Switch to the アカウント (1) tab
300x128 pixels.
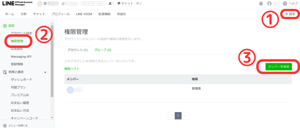pos(77,50)
